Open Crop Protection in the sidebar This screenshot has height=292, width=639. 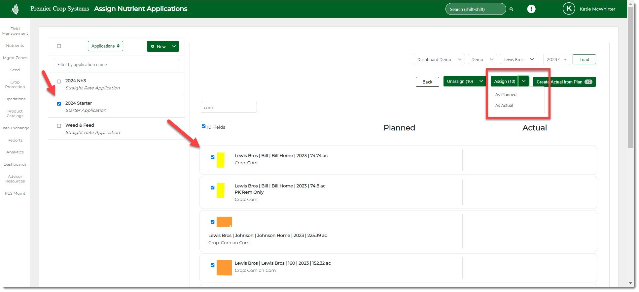[x=15, y=84]
